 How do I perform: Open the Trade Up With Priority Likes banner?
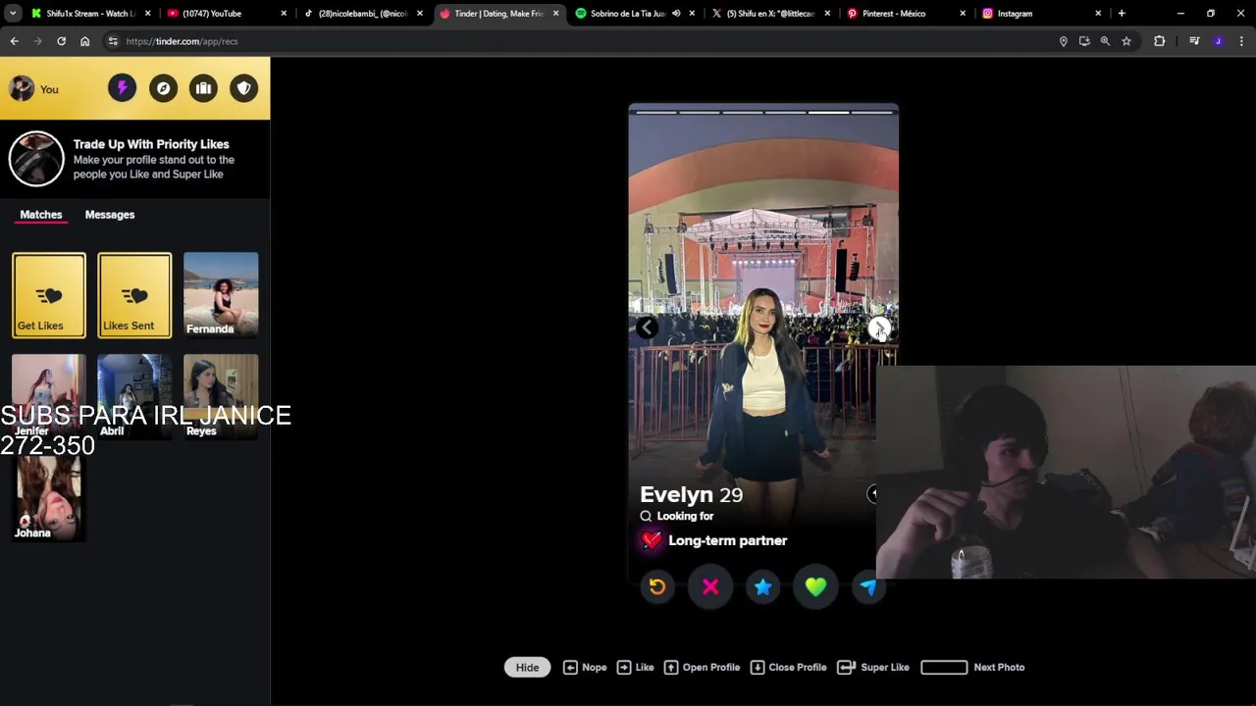134,159
